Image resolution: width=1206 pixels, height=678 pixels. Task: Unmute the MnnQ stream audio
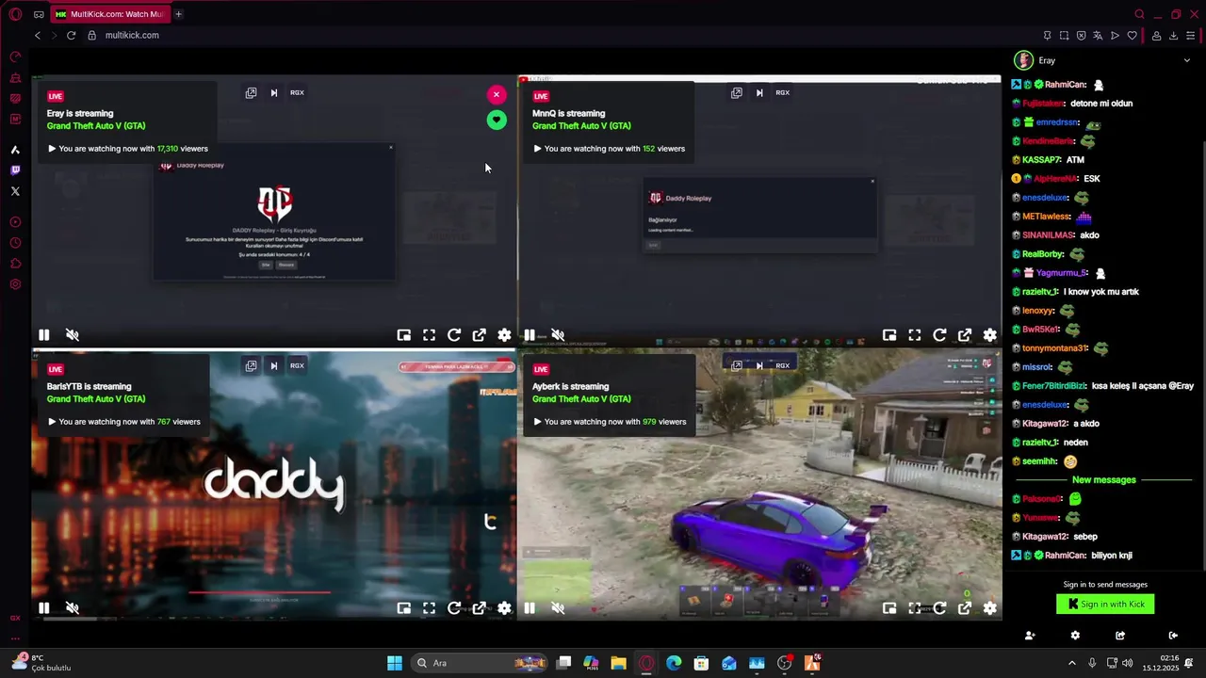558,334
